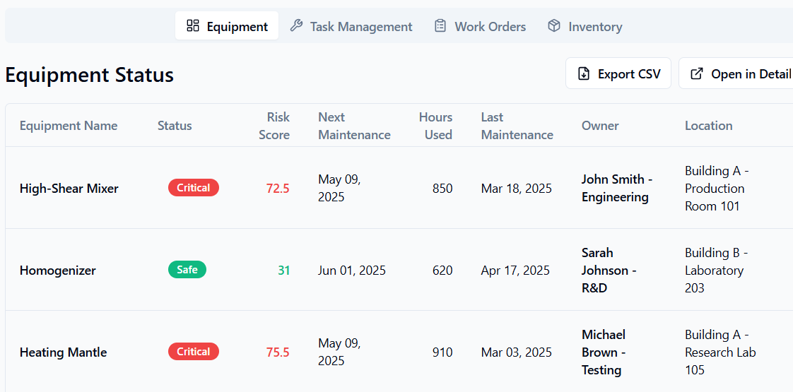Viewport: 793px width, 392px height.
Task: Click the Hours Used column header
Action: [x=435, y=126]
